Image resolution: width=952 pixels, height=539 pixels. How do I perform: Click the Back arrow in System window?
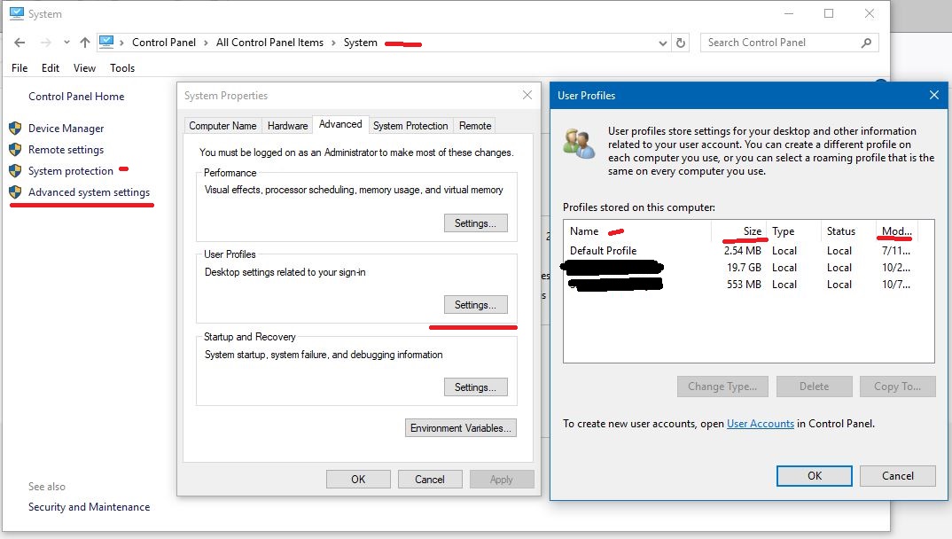[20, 43]
